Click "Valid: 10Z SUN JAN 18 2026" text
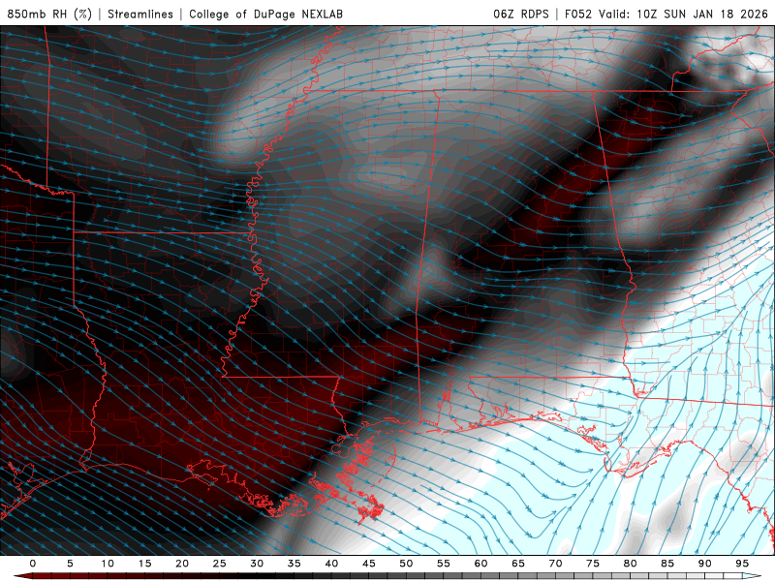This screenshot has width=775, height=581. (x=684, y=14)
